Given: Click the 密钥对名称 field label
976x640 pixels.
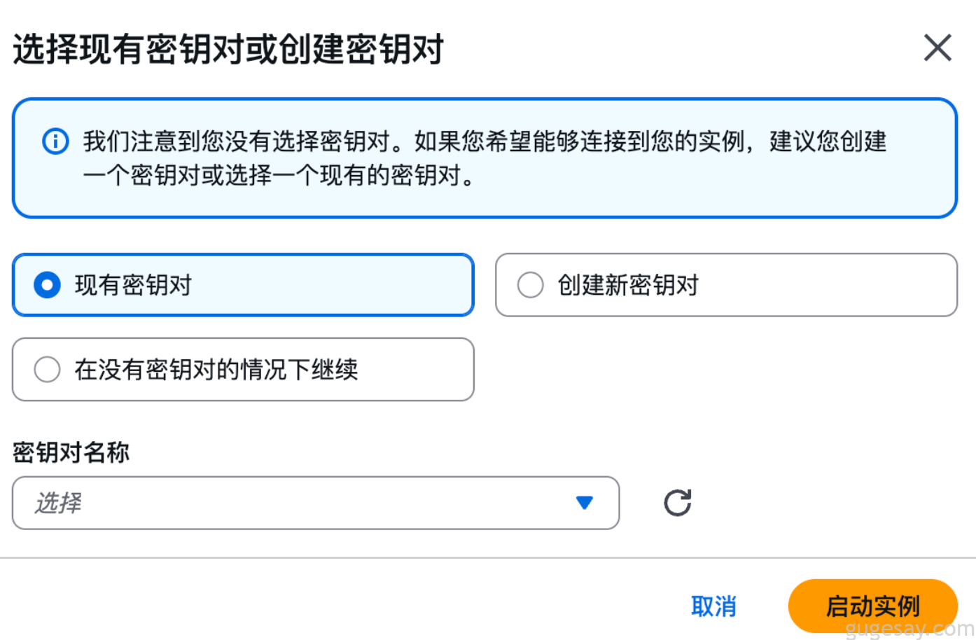Looking at the screenshot, I should click(71, 452).
